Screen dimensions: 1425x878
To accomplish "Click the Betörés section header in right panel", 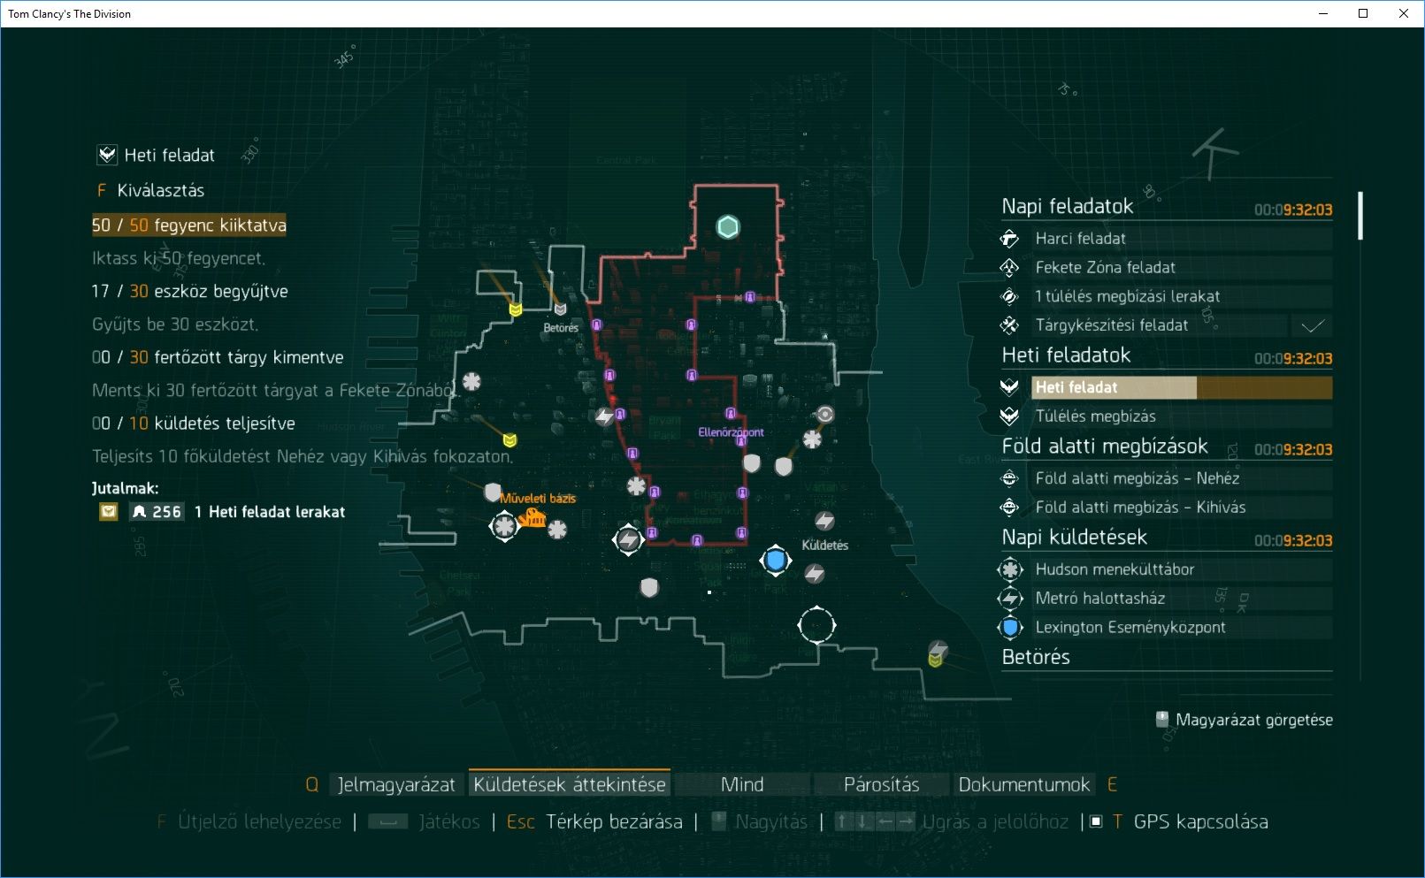I will [1036, 657].
